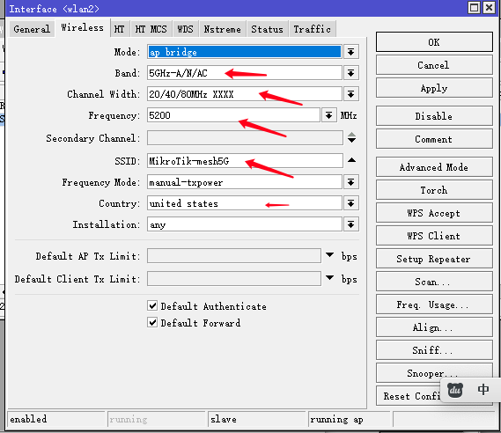Collapse the SSID field with up triangle
The width and height of the screenshot is (501, 433).
[351, 160]
